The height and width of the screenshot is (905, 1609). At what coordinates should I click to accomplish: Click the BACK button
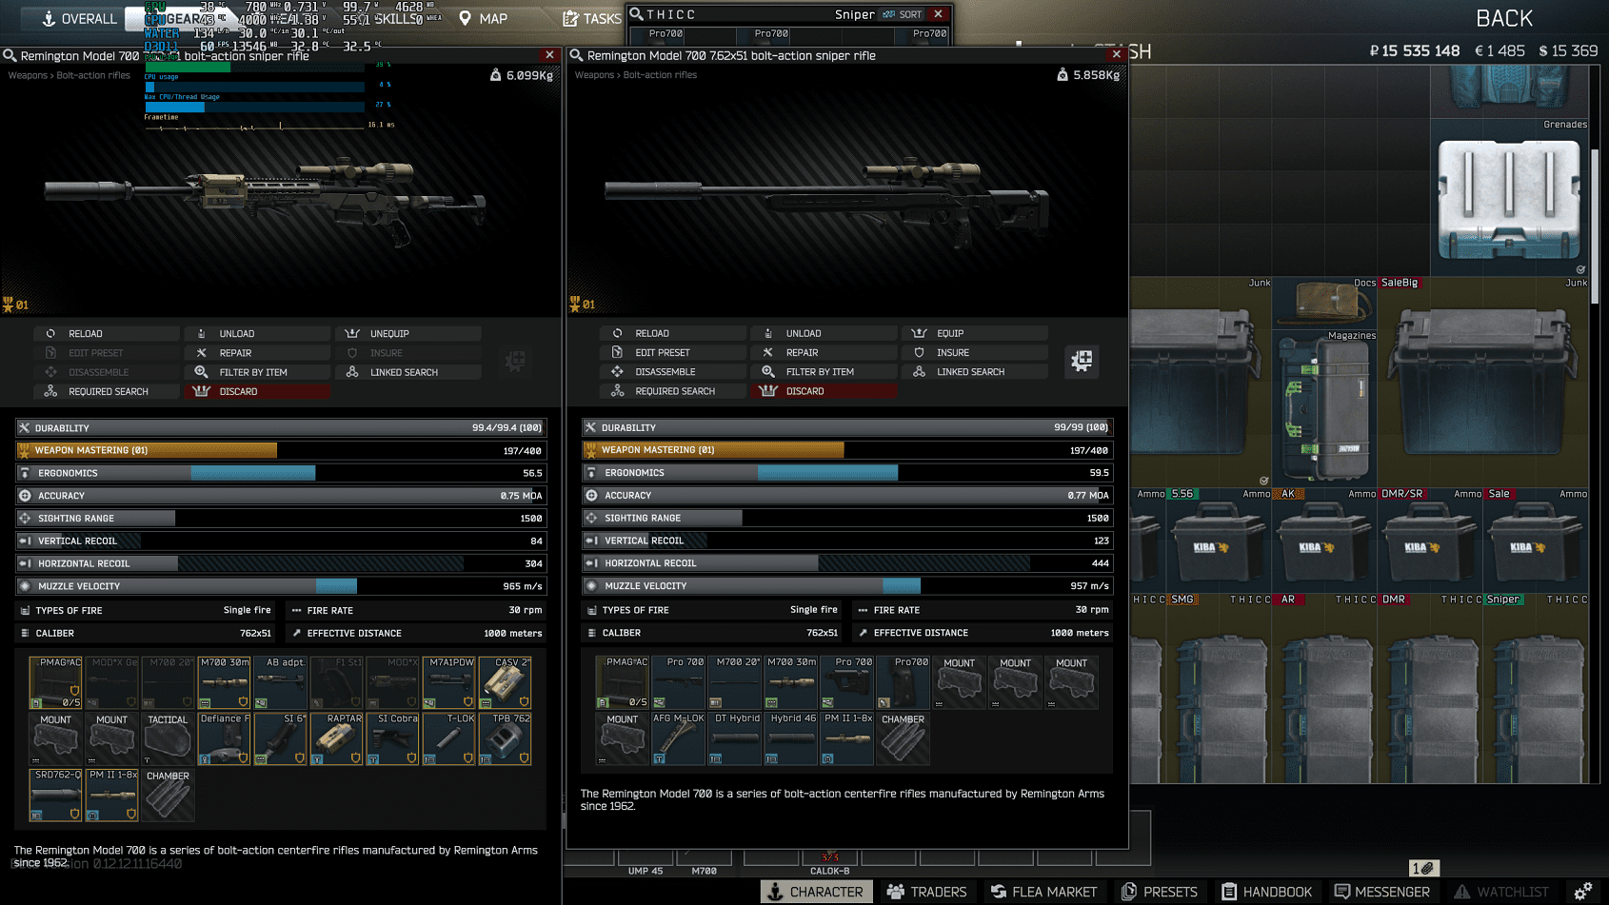pyautogui.click(x=1504, y=18)
